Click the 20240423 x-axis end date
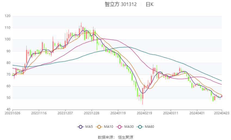This screenshot has width=231, height=140. [221, 113]
